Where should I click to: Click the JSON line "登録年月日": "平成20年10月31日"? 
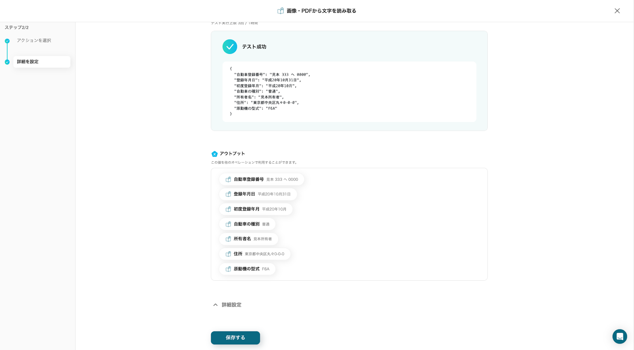tap(267, 80)
